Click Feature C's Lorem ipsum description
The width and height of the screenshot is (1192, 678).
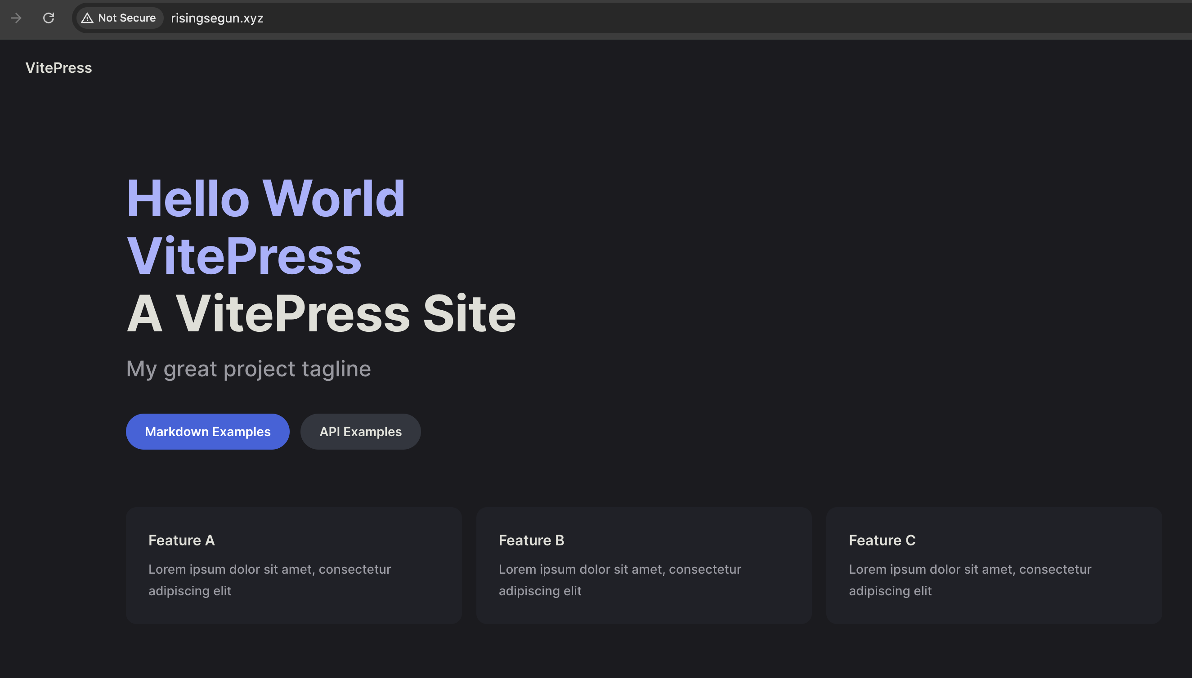970,580
